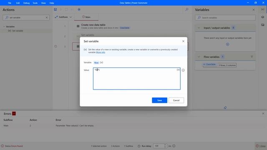Show info tooltip beside the Value field
This screenshot has height=150, width=267.
183,70
